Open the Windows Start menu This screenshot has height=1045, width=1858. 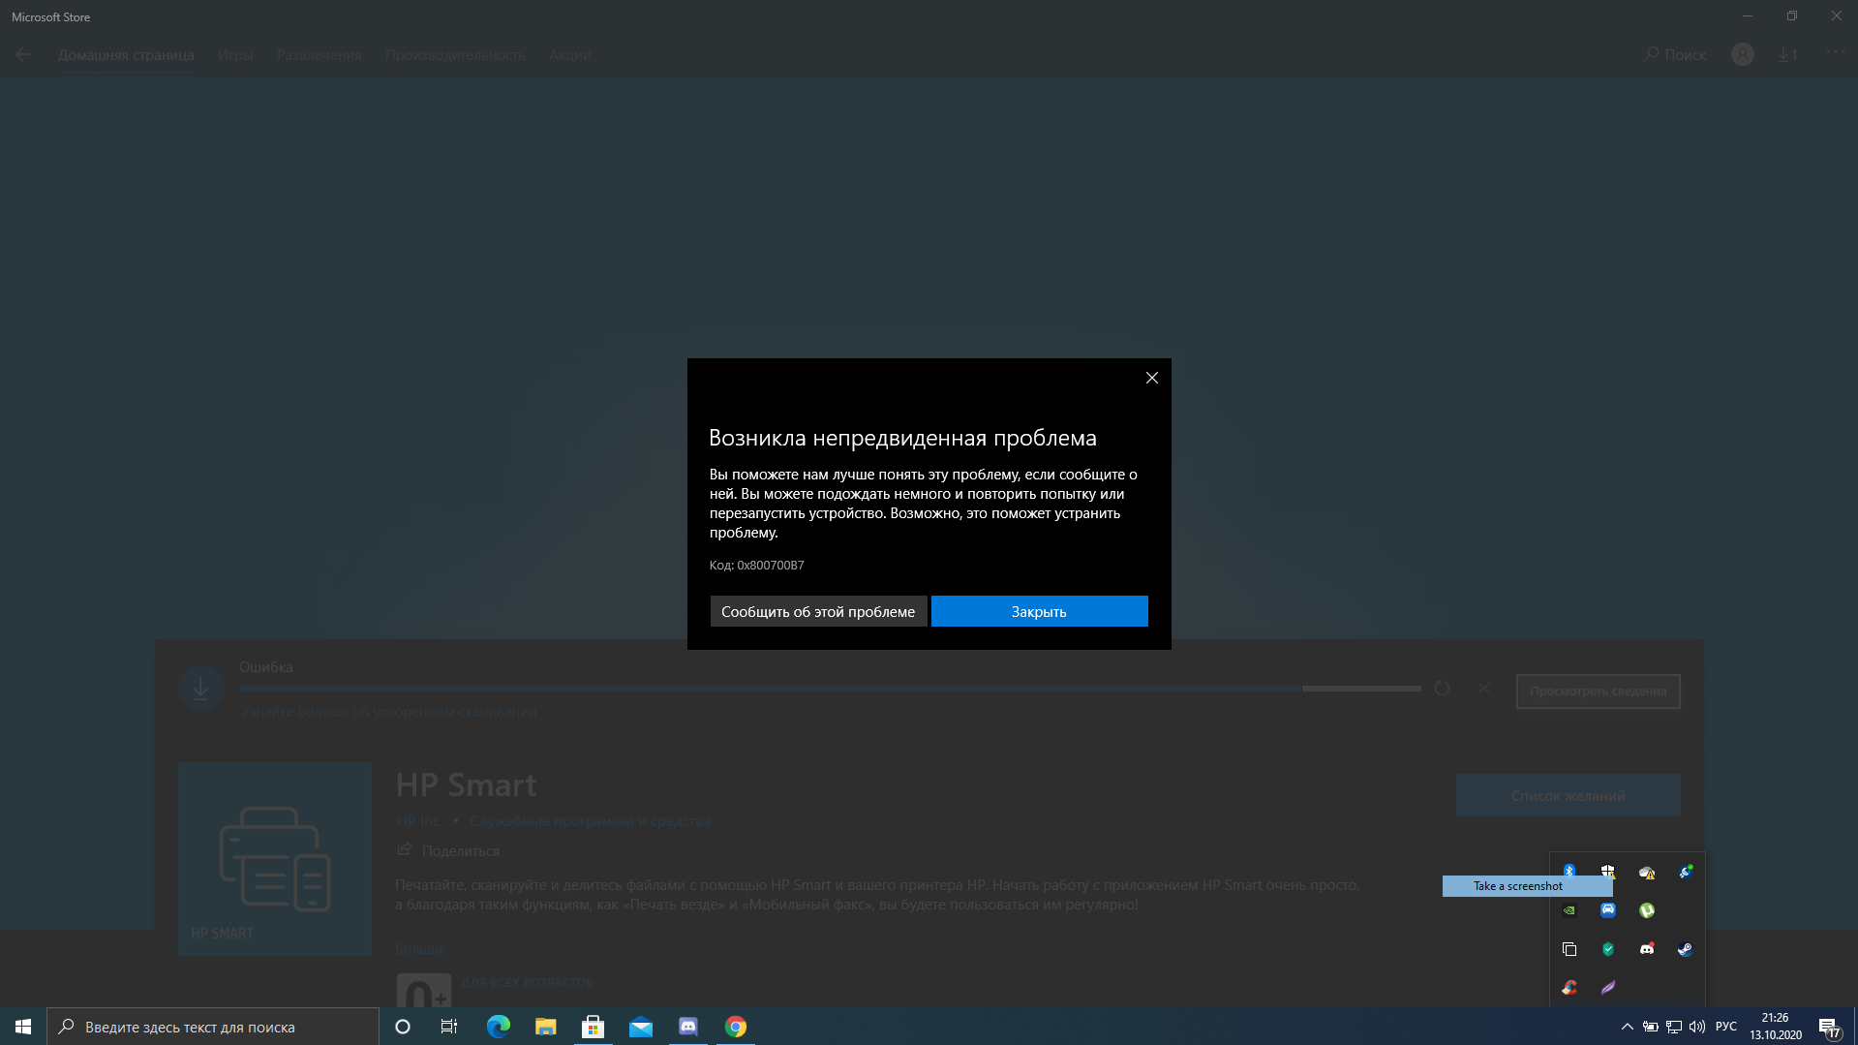pos(23,1027)
